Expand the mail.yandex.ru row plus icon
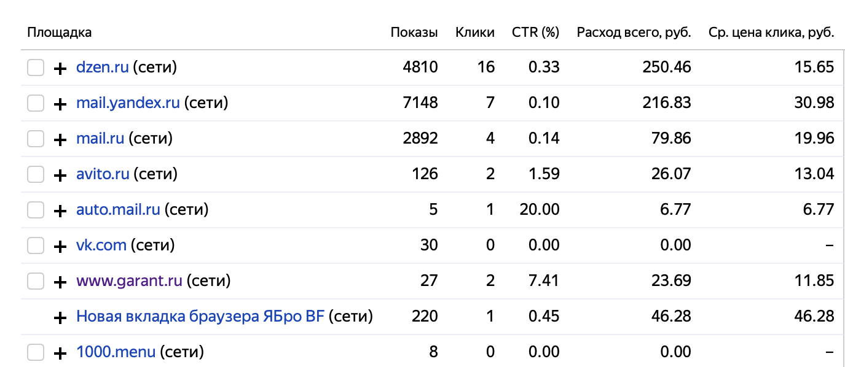 click(60, 104)
